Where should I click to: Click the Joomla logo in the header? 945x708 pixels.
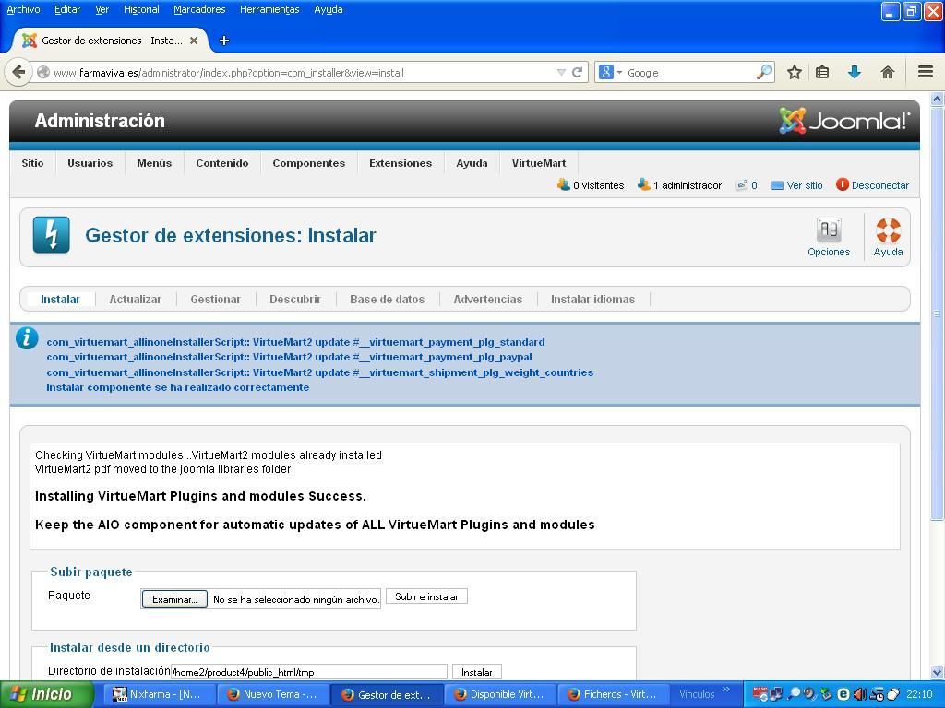tap(843, 121)
